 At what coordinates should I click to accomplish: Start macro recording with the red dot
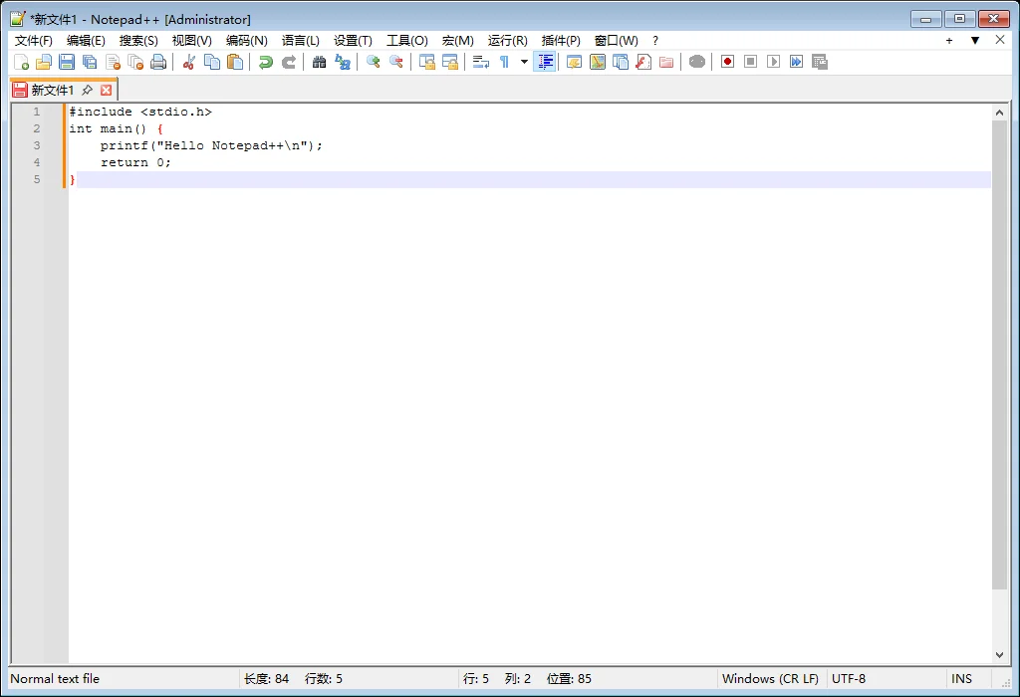727,62
